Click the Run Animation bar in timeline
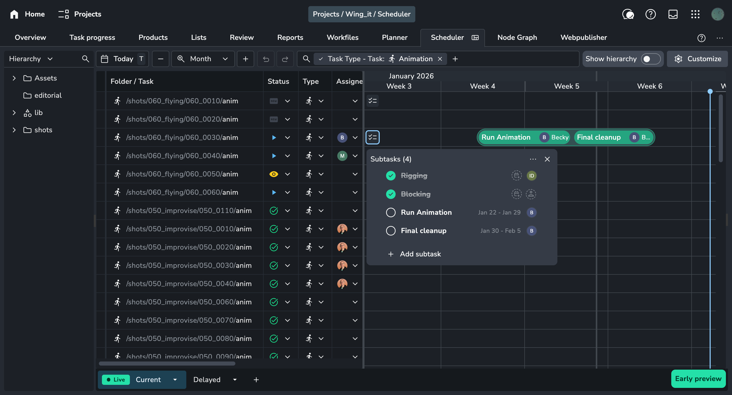 [x=506, y=137]
